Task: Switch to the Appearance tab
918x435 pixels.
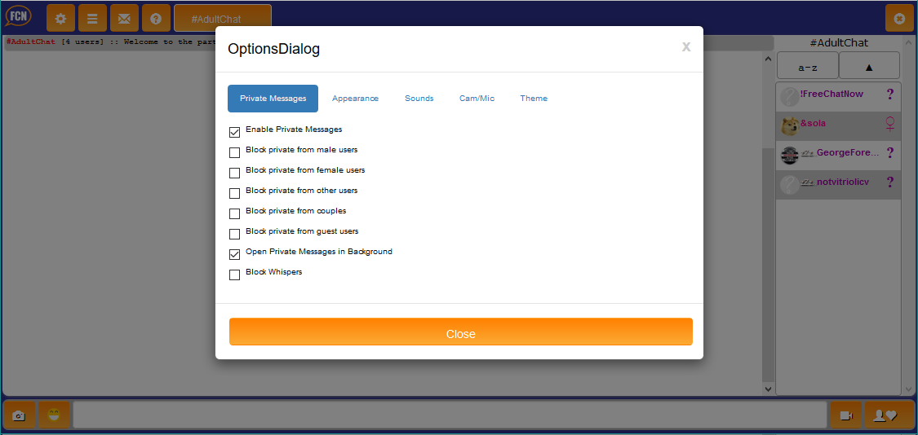Action: [355, 99]
